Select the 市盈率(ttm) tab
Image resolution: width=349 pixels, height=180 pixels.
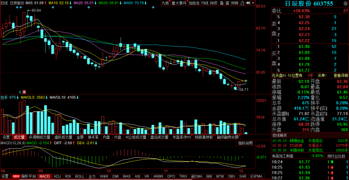(x=182, y=137)
